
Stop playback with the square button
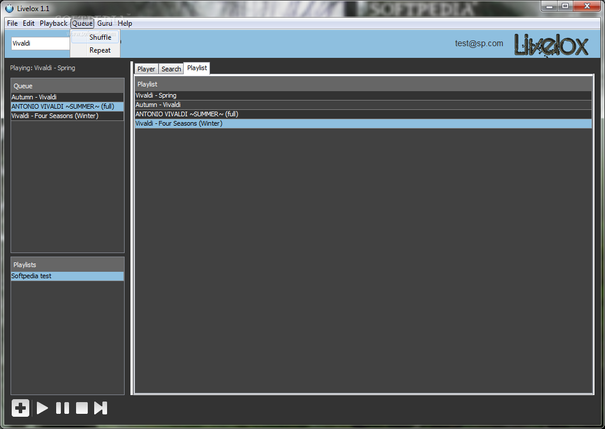pyautogui.click(x=82, y=408)
